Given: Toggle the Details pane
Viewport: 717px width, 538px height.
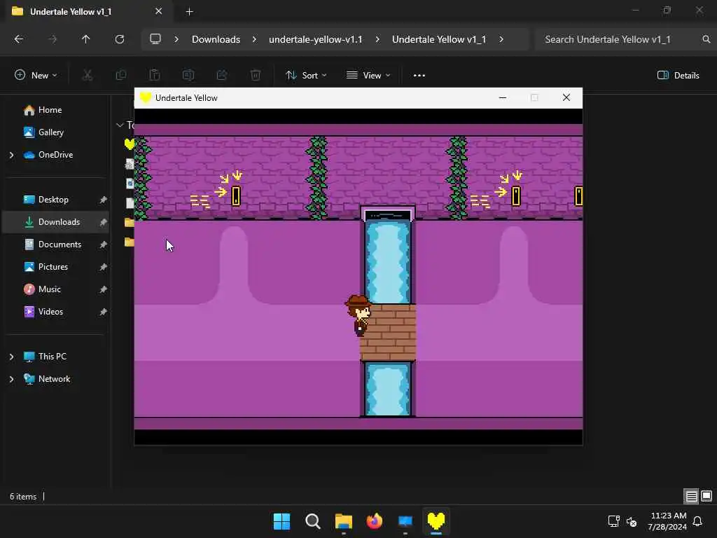Looking at the screenshot, I should pyautogui.click(x=678, y=76).
